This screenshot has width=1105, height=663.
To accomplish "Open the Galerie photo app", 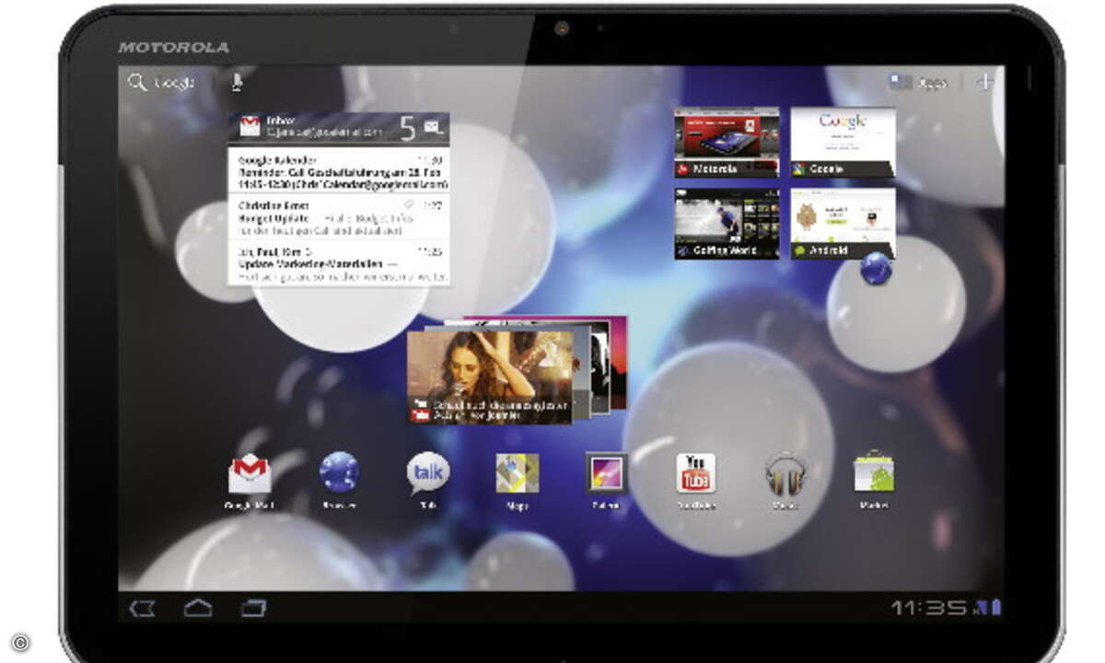I will (x=607, y=473).
